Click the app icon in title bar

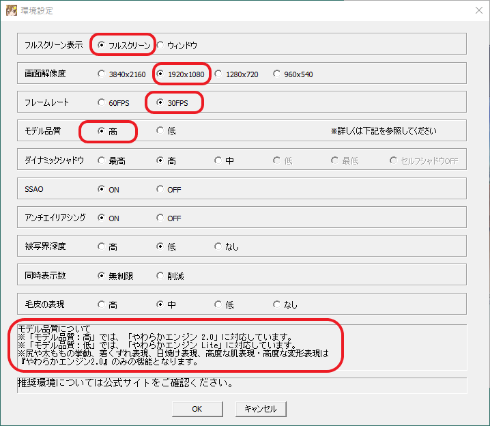tap(11, 11)
